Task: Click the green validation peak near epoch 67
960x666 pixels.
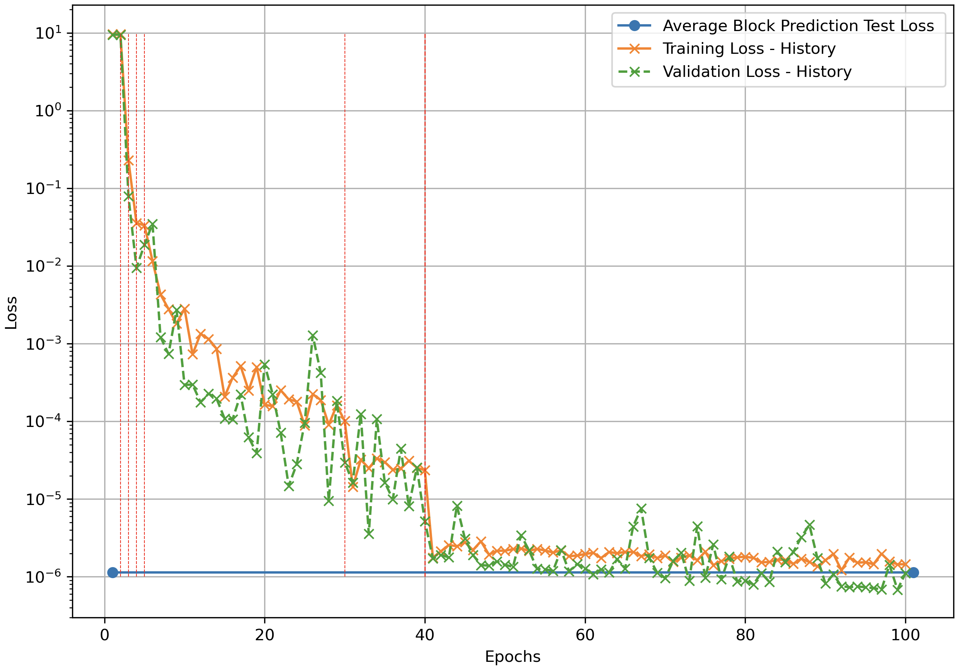Action: (641, 509)
